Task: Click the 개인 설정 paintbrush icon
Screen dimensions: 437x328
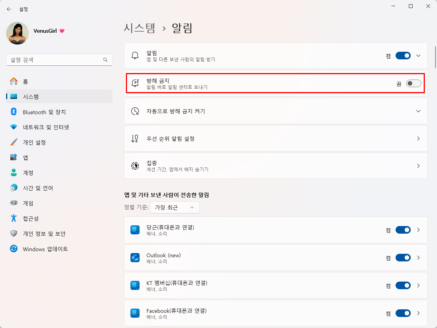Action: pos(14,142)
